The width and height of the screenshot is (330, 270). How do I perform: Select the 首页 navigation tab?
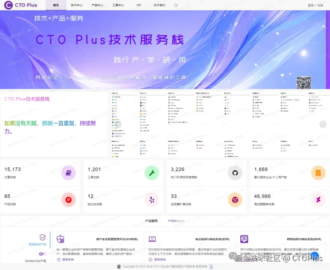[56, 5]
